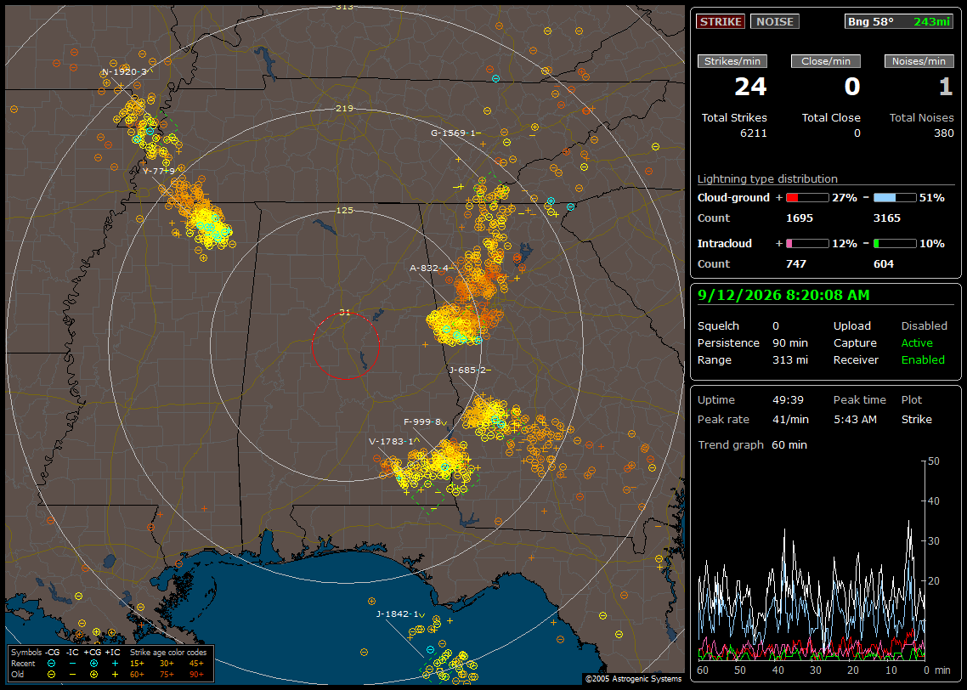Screen dimensions: 967x690
Task: Click the red positive cloud-ground percentage bar
Action: coord(807,197)
